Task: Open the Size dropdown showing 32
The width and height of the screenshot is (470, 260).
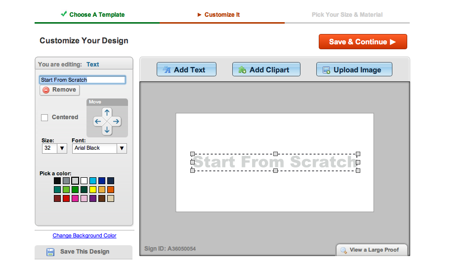Action: coord(54,148)
